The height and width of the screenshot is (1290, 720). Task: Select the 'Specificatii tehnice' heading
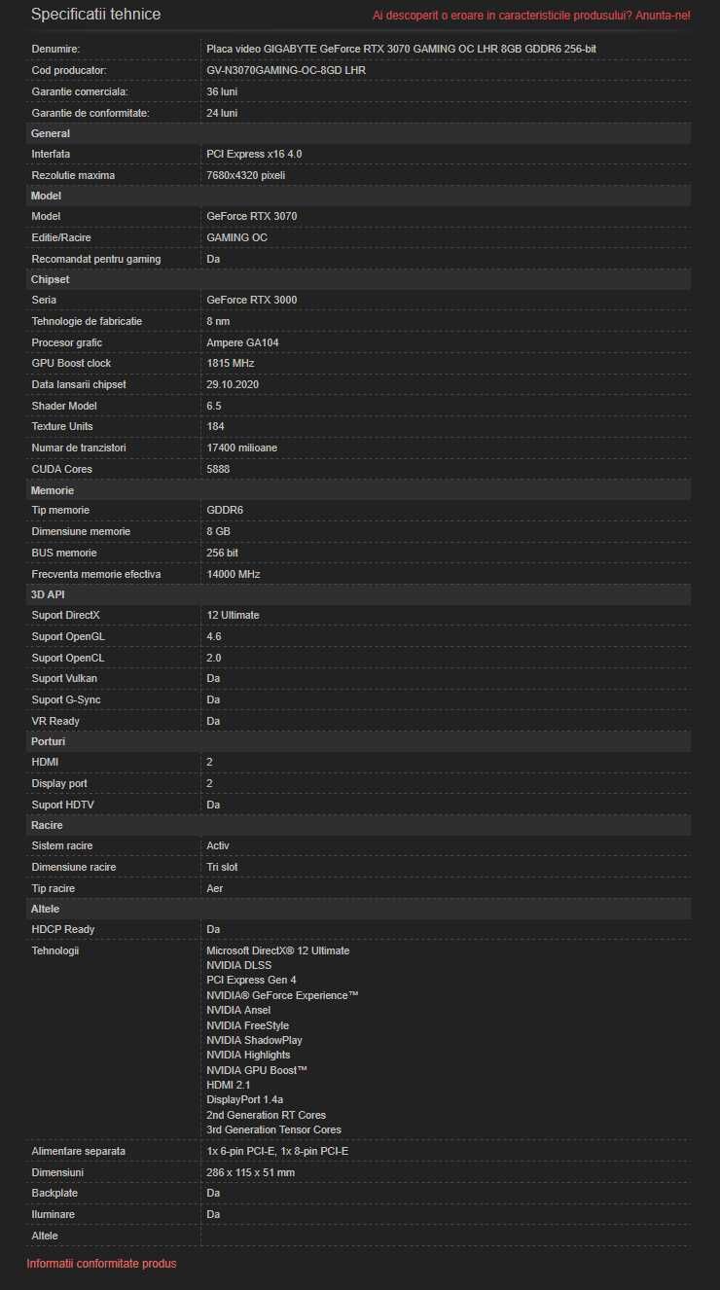tap(96, 15)
